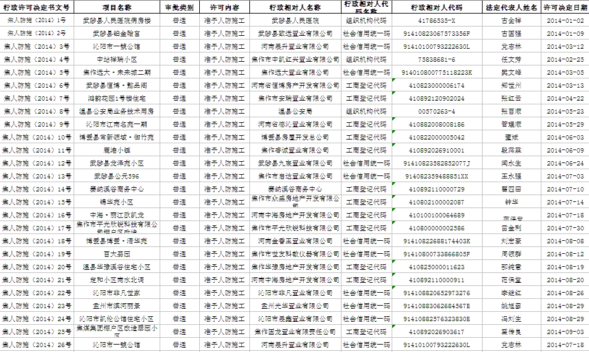Screen dimensions: 589x352
Task: Click the 武陟县人民医院病房楼 project cell
Action: click(116, 20)
